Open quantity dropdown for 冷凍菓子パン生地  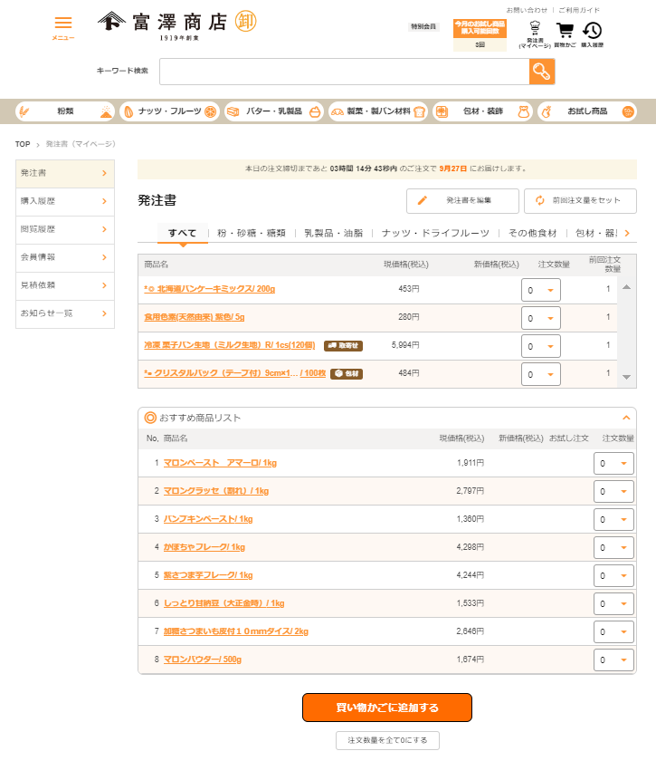541,347
